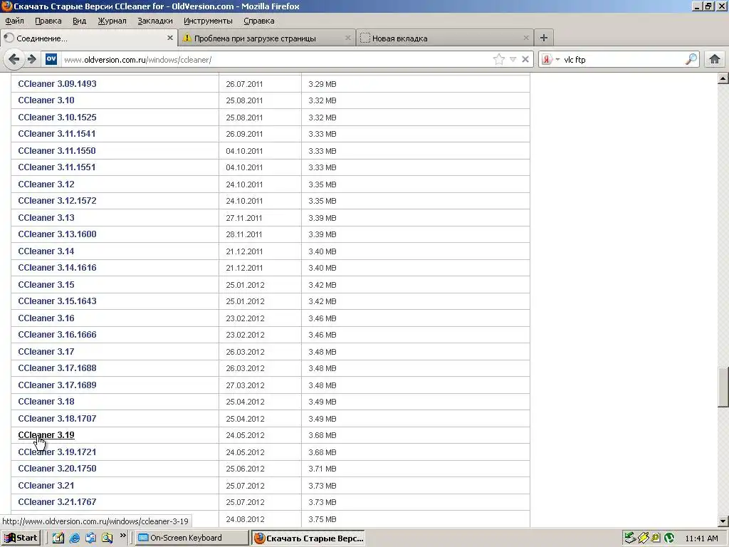Open the CCleaner 3.17.1688 link
Image resolution: width=729 pixels, height=547 pixels.
pos(57,368)
